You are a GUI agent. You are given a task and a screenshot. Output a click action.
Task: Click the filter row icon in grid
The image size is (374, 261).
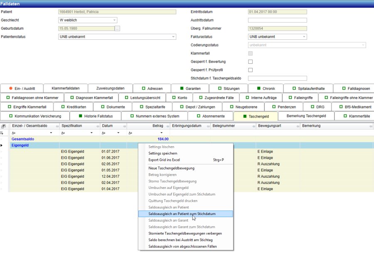3,133
